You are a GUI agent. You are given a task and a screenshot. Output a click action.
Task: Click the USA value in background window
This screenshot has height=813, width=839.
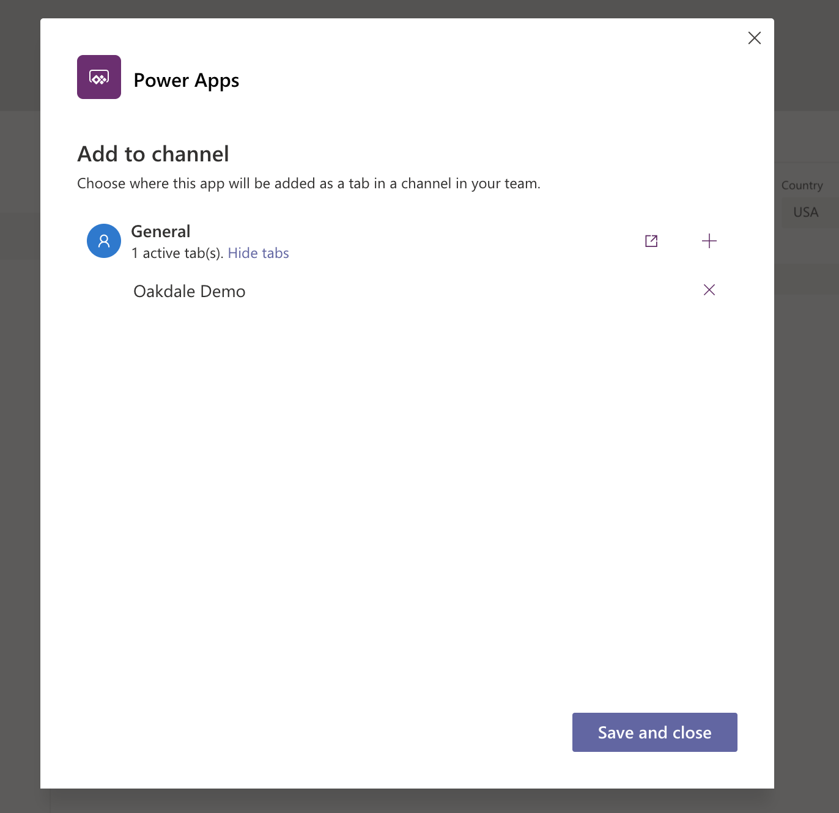(x=805, y=212)
